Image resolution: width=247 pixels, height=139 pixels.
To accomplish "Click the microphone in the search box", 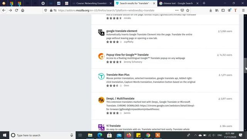I will tap(72, 135).
